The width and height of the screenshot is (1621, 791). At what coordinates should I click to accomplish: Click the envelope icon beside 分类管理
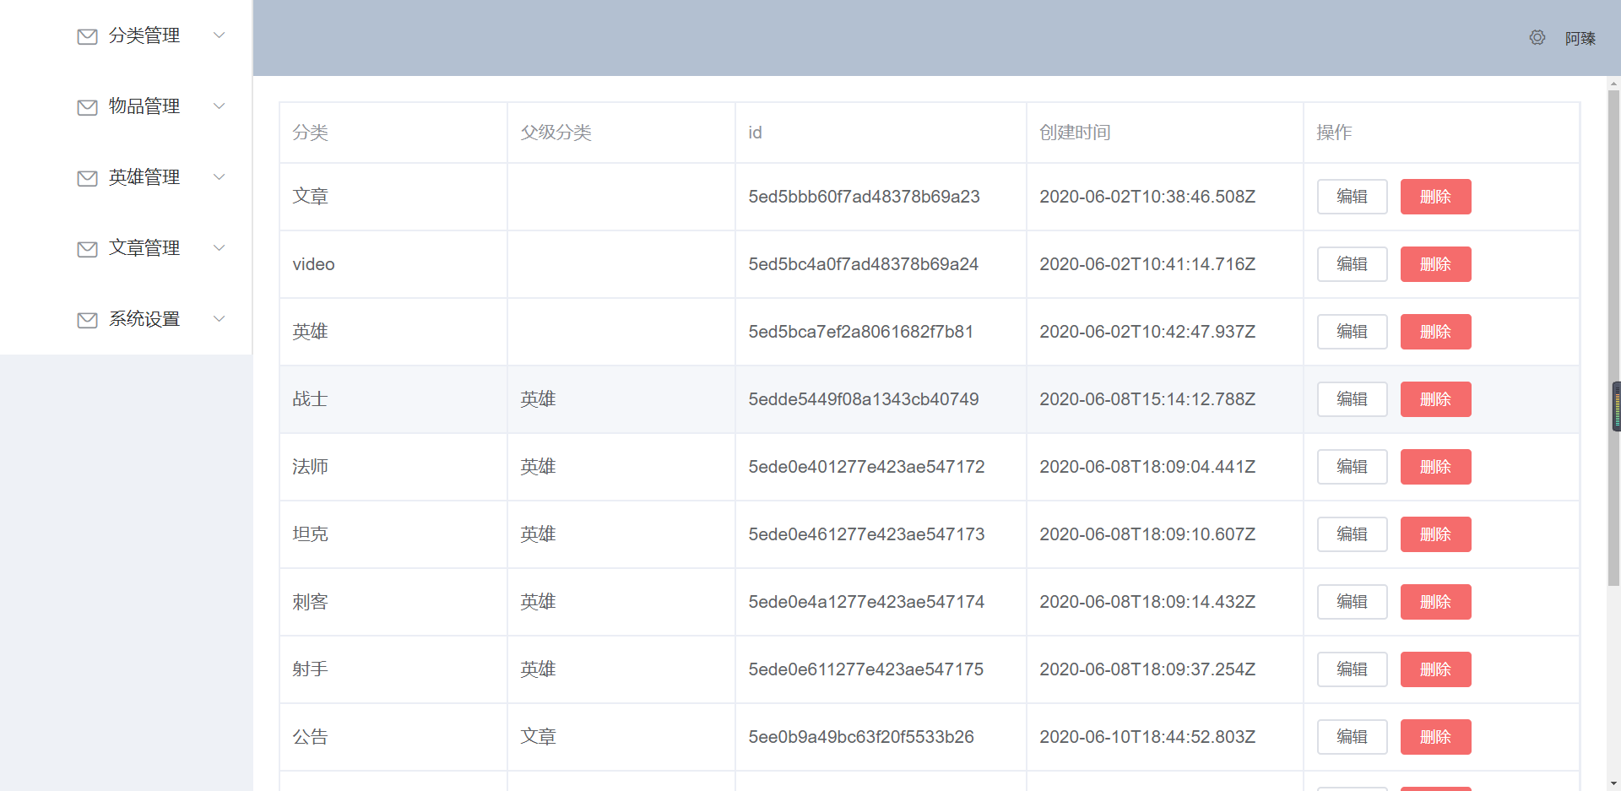click(87, 36)
